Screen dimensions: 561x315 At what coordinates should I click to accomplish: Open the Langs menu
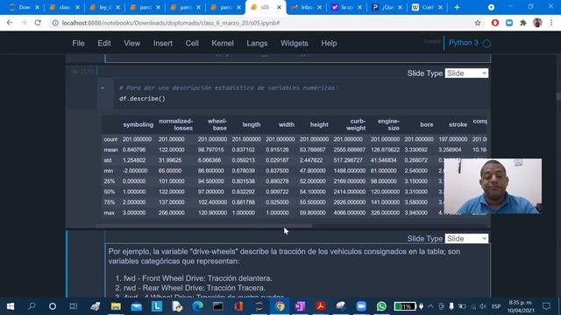point(257,43)
